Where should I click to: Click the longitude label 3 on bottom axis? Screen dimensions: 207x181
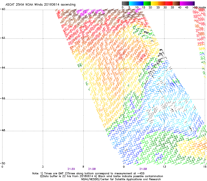tap(43, 167)
